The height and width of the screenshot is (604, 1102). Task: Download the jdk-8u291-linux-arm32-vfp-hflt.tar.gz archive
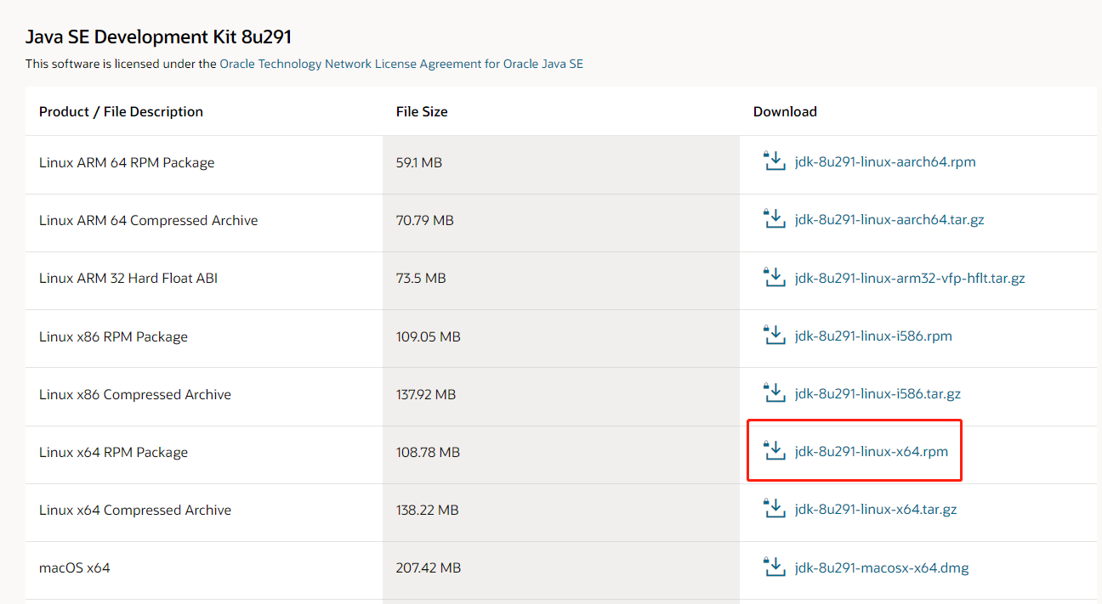point(910,277)
